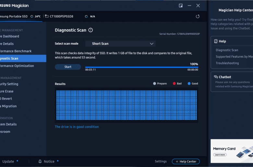Click 'The drive is in good condition' text
The image size is (253, 167).
pyautogui.click(x=77, y=127)
